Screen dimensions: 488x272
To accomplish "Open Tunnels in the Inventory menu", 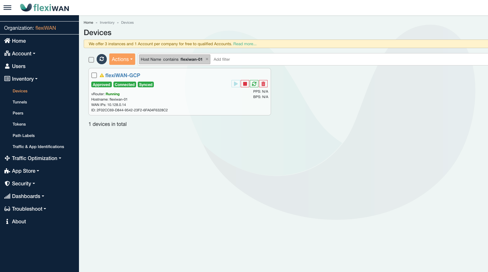I will pos(20,102).
